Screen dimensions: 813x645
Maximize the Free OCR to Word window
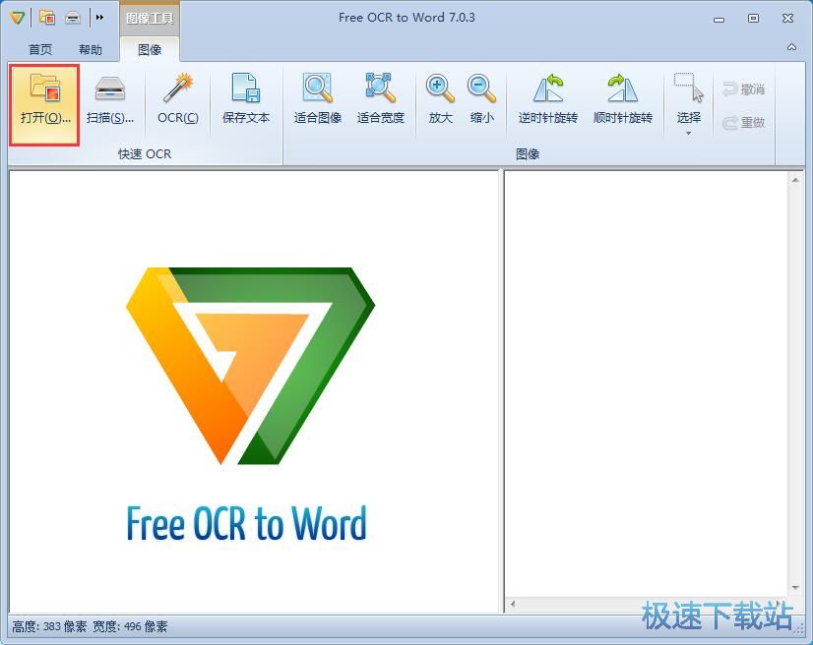(753, 19)
